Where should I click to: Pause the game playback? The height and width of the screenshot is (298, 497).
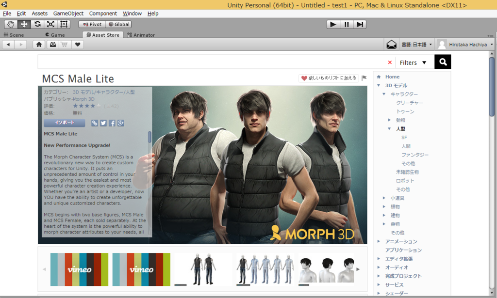347,24
